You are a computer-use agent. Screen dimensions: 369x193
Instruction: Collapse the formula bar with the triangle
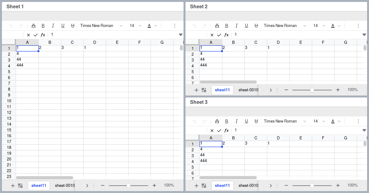pyautogui.click(x=181, y=35)
